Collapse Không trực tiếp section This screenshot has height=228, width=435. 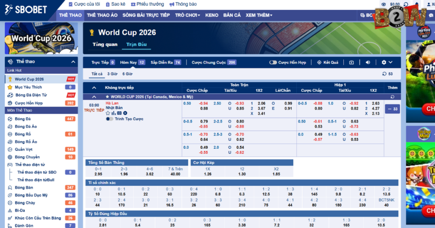[x=94, y=88]
